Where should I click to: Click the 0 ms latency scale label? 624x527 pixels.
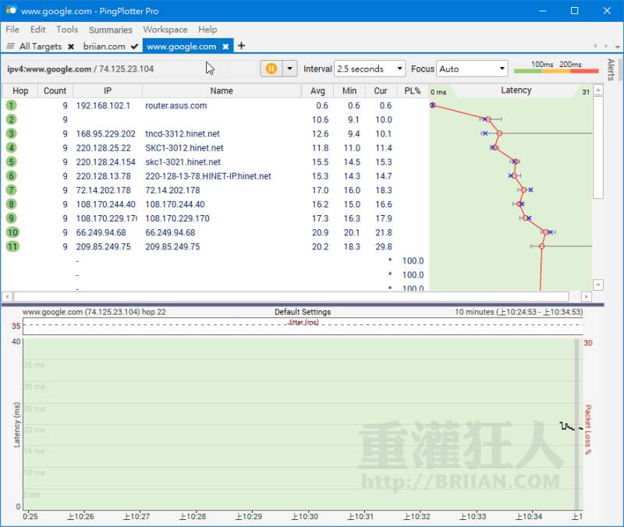[438, 92]
